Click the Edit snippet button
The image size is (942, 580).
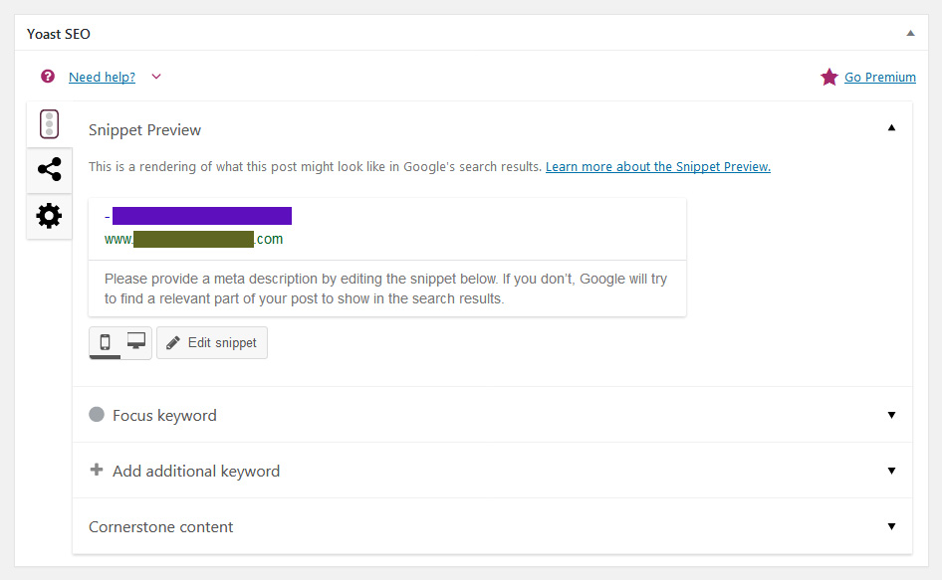point(212,343)
